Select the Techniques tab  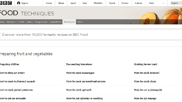click(x=69, y=22)
